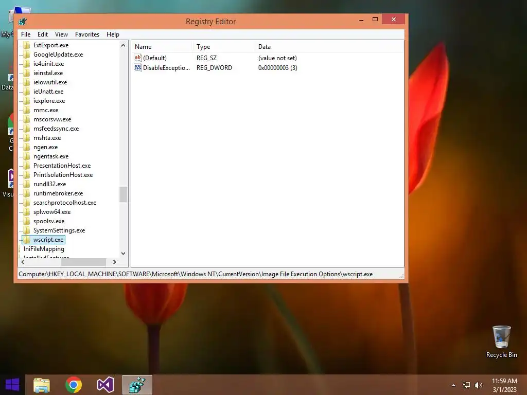Open Visual Studio from the taskbar

[x=105, y=385]
